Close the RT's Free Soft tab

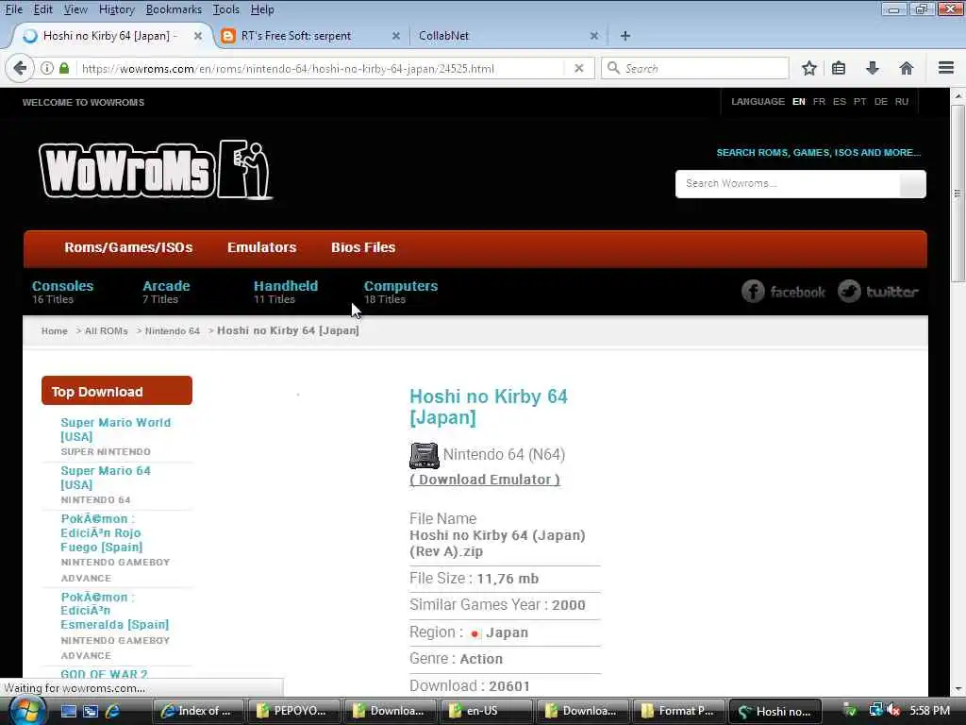point(396,36)
